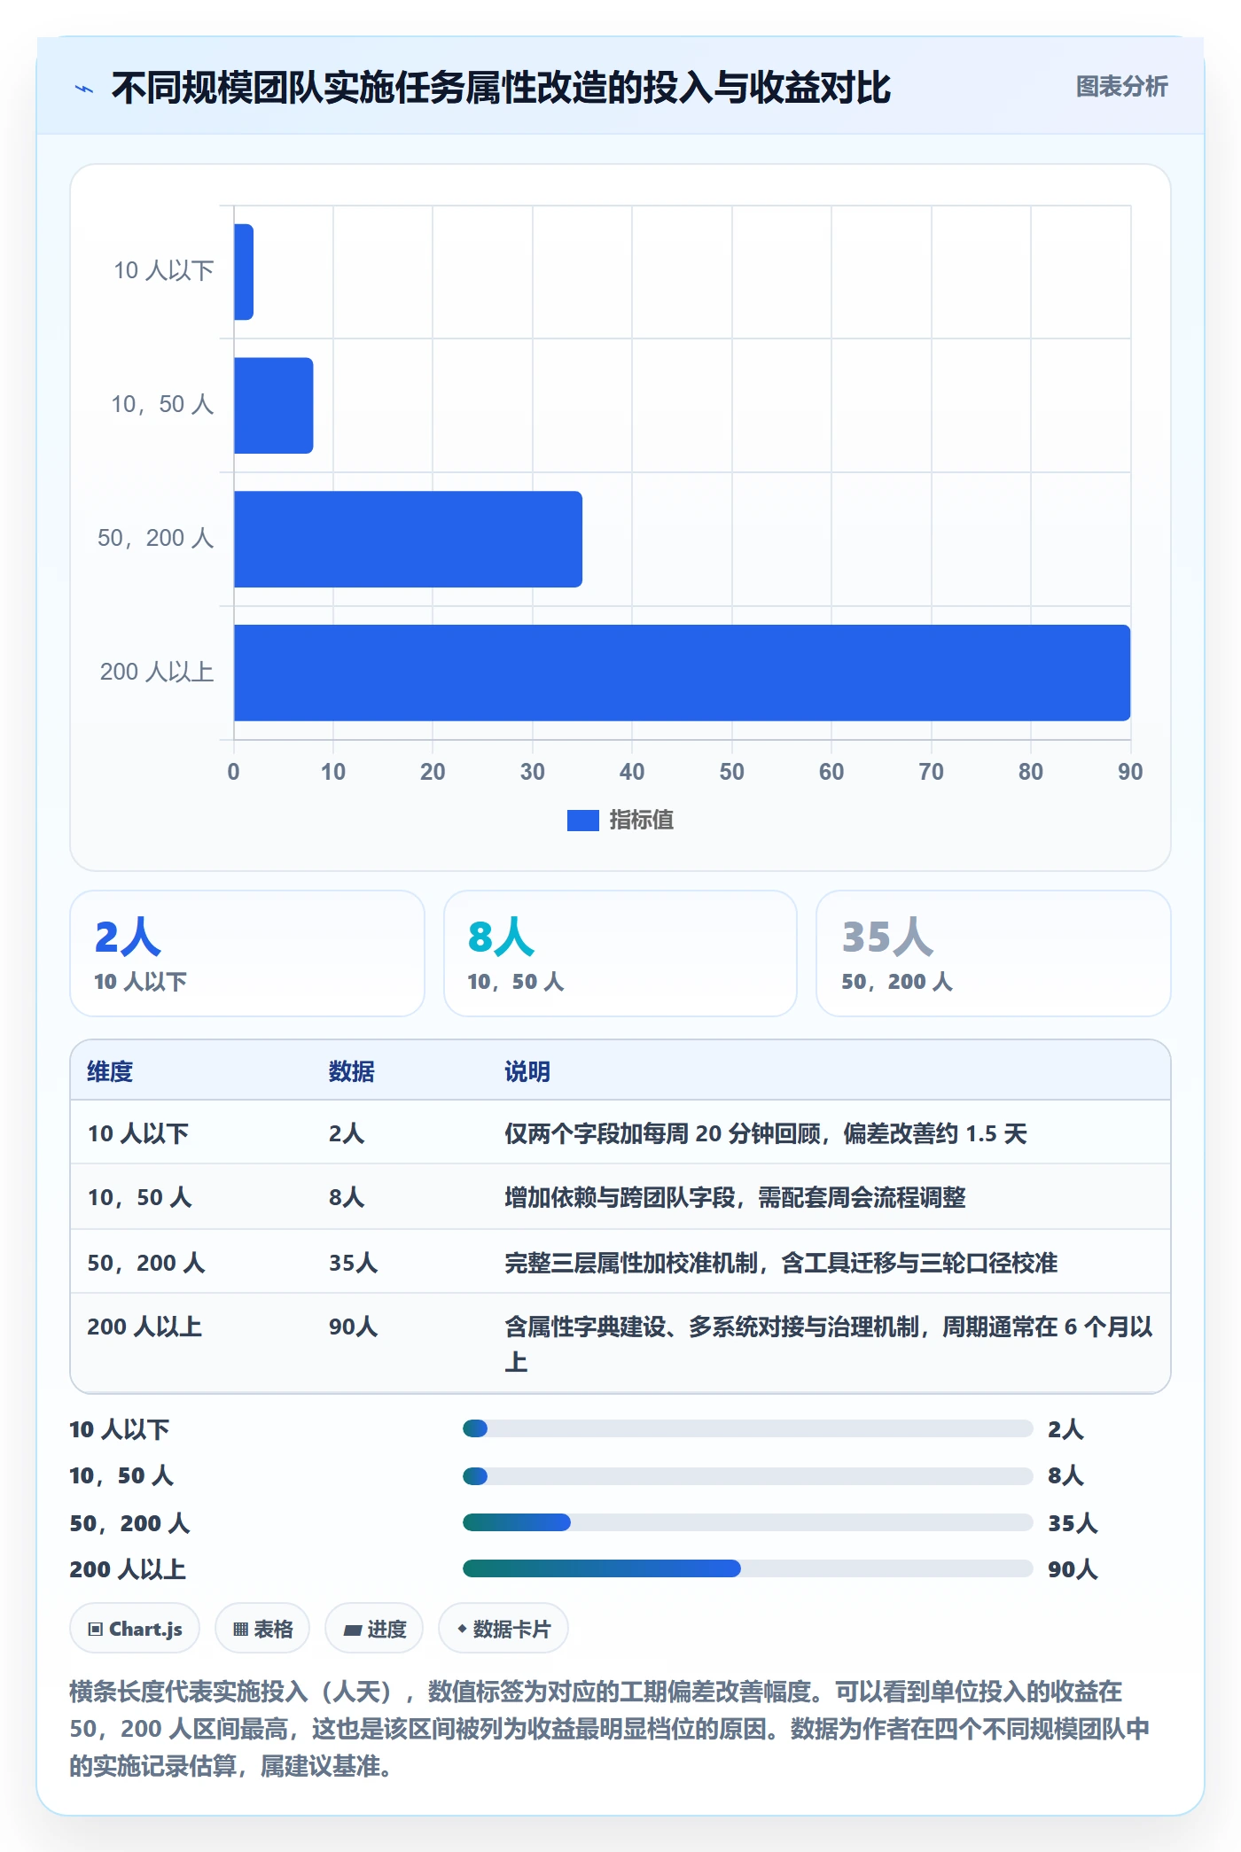Click the 50，200 人 chart bar
1241x1852 pixels.
point(408,540)
